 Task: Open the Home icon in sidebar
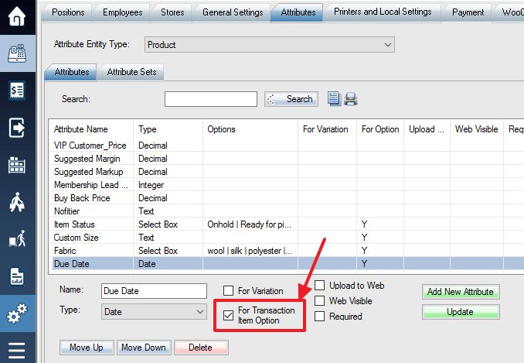click(17, 16)
